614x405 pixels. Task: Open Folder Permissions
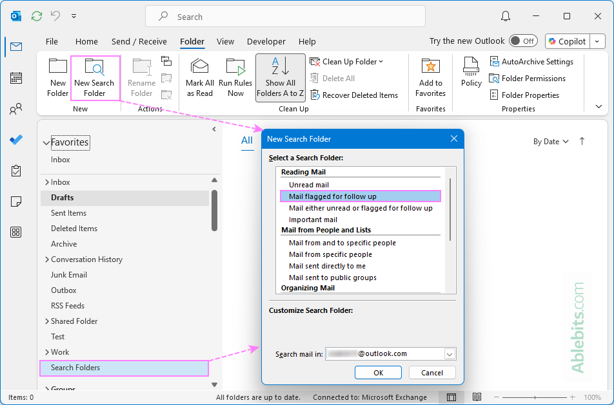(x=528, y=78)
